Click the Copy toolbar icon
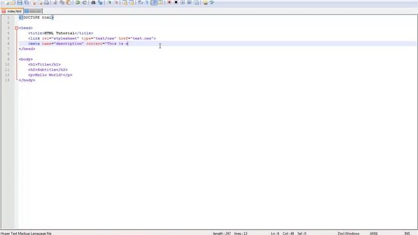Image resolution: width=418 pixels, height=235 pixels. (62, 3)
